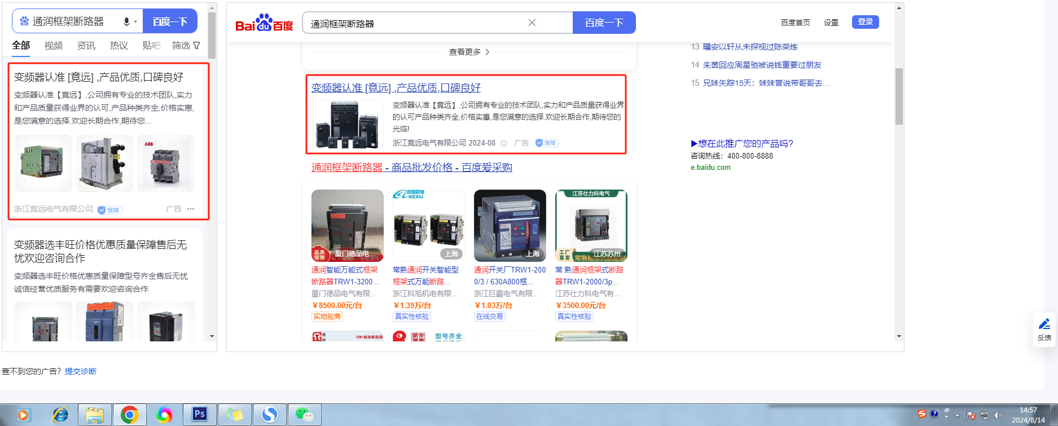Open the three-dot menu on mobile ad
Image resolution: width=1058 pixels, height=426 pixels.
[x=191, y=209]
